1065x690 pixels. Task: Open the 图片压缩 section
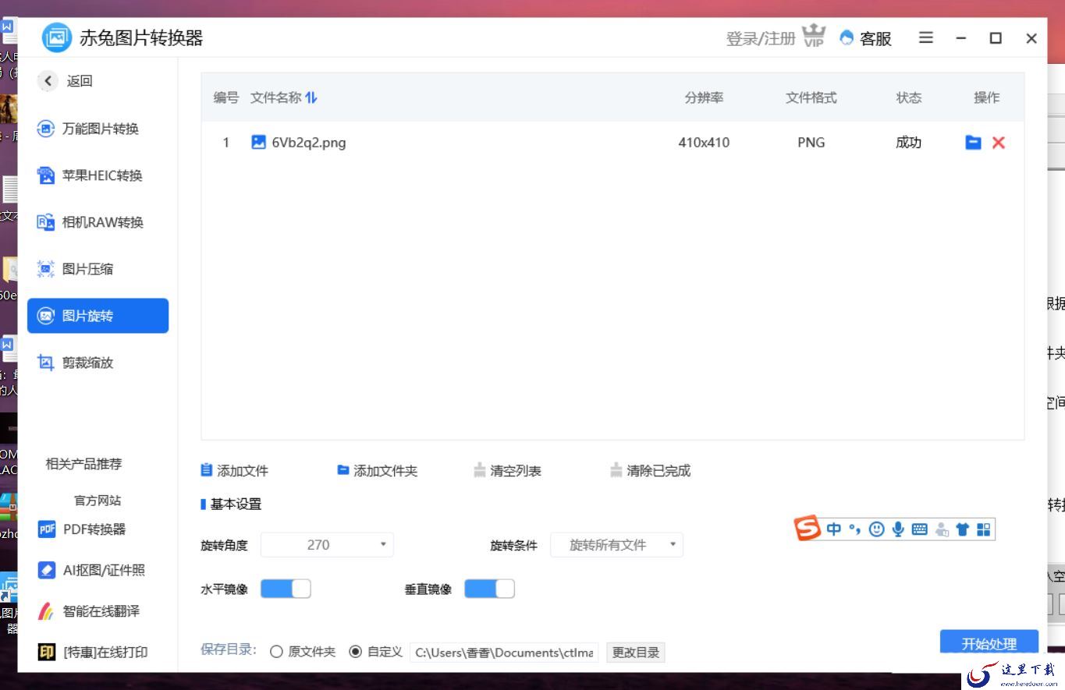[98, 269]
